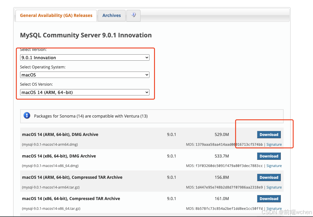Click the file name (mysql-9.0.1-macos14-arm64.tar.gz)
313x217 pixels.
click(51, 187)
